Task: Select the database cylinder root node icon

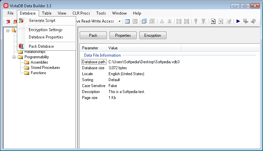Action: pyautogui.click(x=14, y=30)
